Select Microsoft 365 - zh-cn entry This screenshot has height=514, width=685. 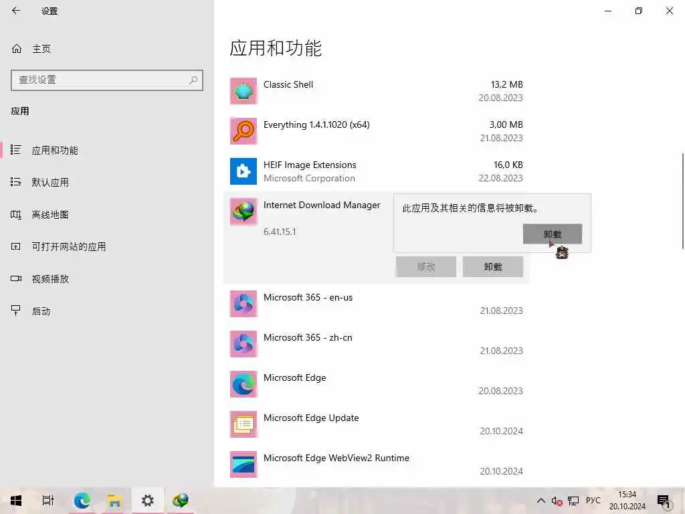pyautogui.click(x=308, y=337)
